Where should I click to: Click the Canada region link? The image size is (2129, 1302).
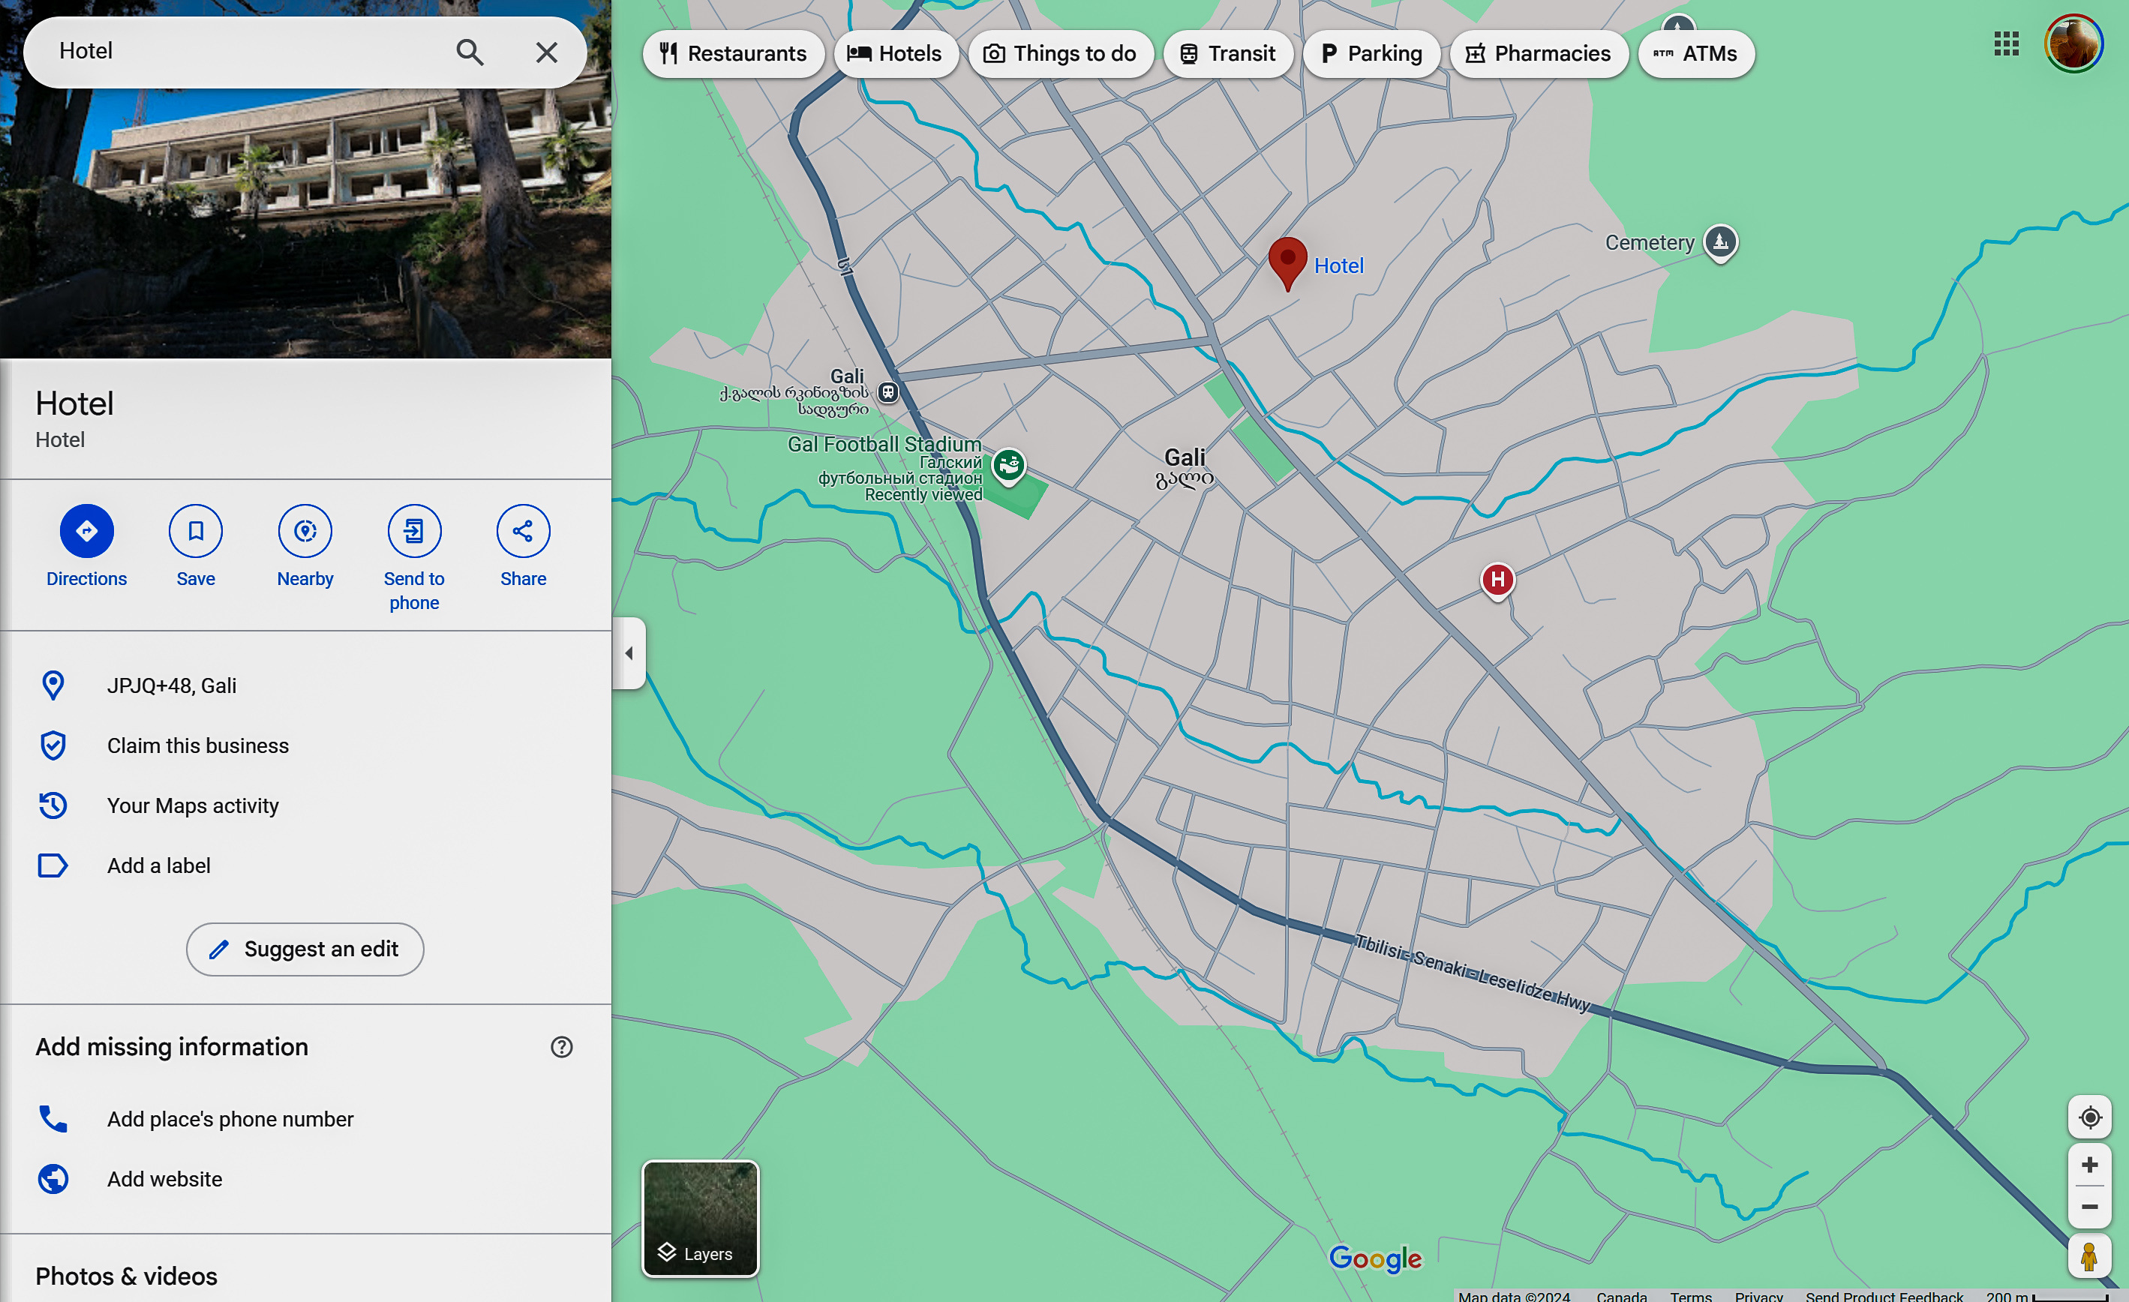[1621, 1295]
